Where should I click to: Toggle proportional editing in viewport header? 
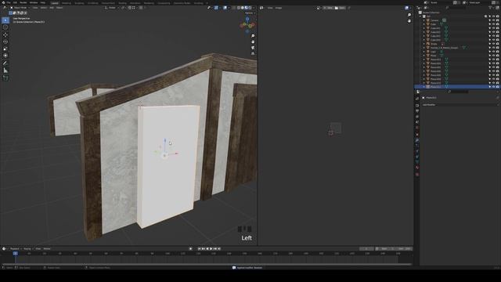pos(141,8)
